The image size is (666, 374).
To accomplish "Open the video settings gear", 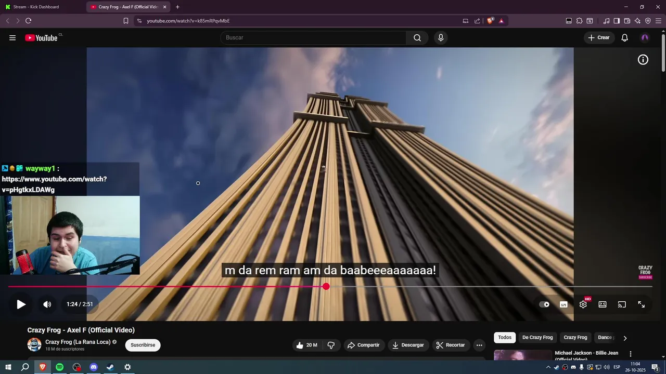I will tap(583, 304).
